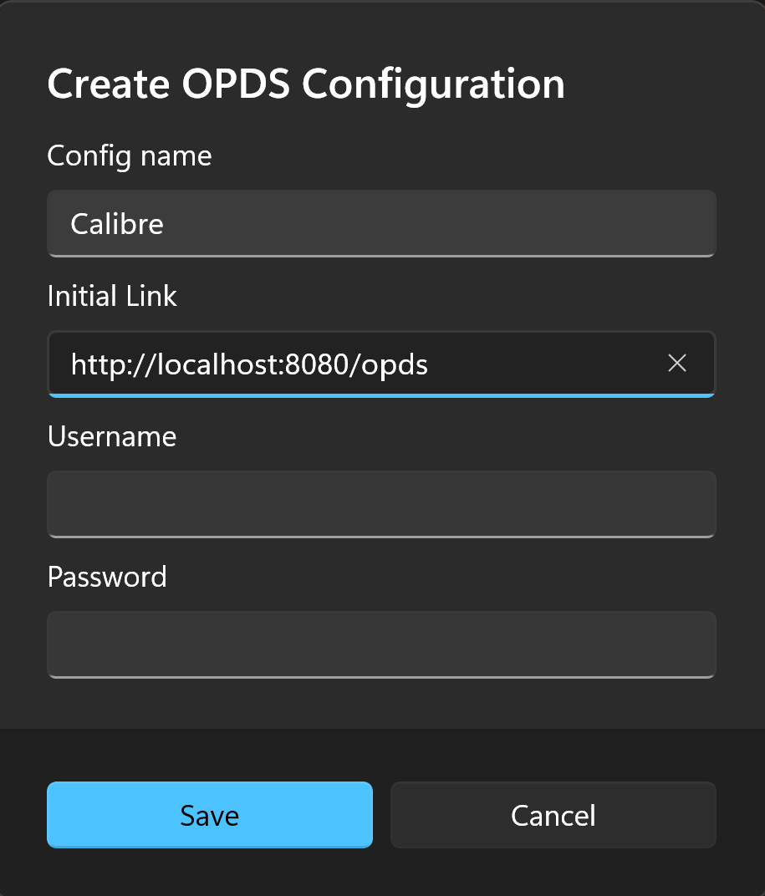
Task: Click into the Initial Link URL field
Action: pos(381,364)
